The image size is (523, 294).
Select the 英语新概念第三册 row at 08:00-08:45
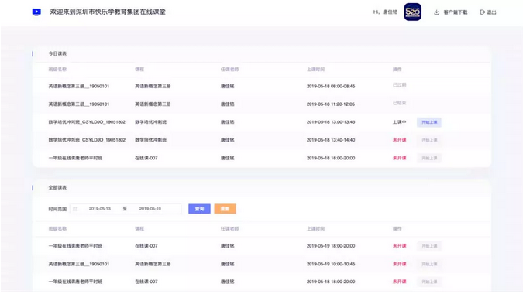click(x=262, y=86)
